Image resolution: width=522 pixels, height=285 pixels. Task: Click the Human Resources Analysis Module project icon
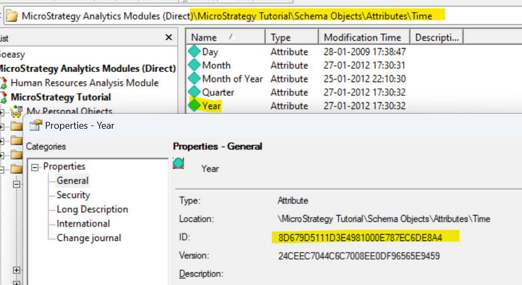[x=4, y=83]
